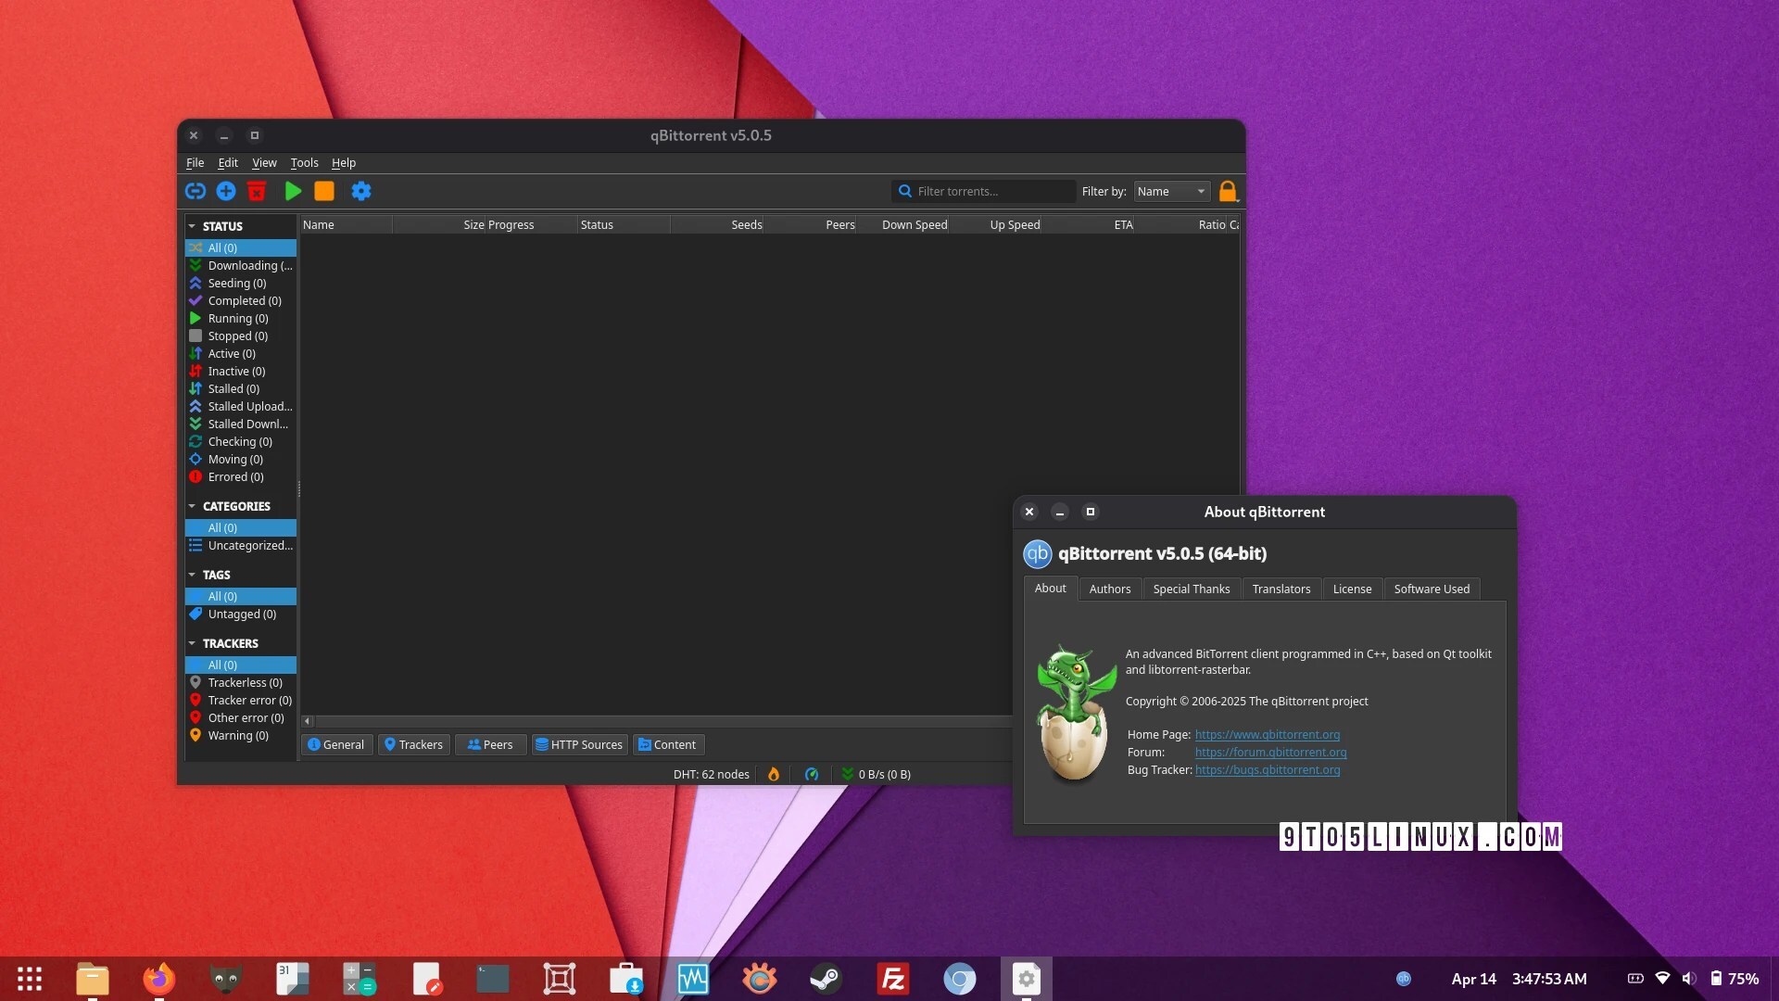Image resolution: width=1779 pixels, height=1001 pixels.
Task: Open the Filter by Name dropdown
Action: click(1172, 191)
